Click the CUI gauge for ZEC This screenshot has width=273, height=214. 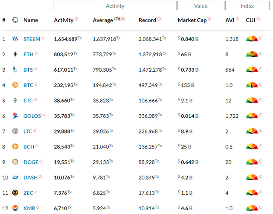pyautogui.click(x=252, y=192)
